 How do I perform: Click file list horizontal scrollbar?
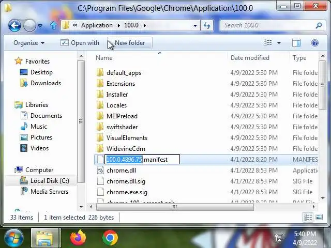pyautogui.click(x=175, y=207)
